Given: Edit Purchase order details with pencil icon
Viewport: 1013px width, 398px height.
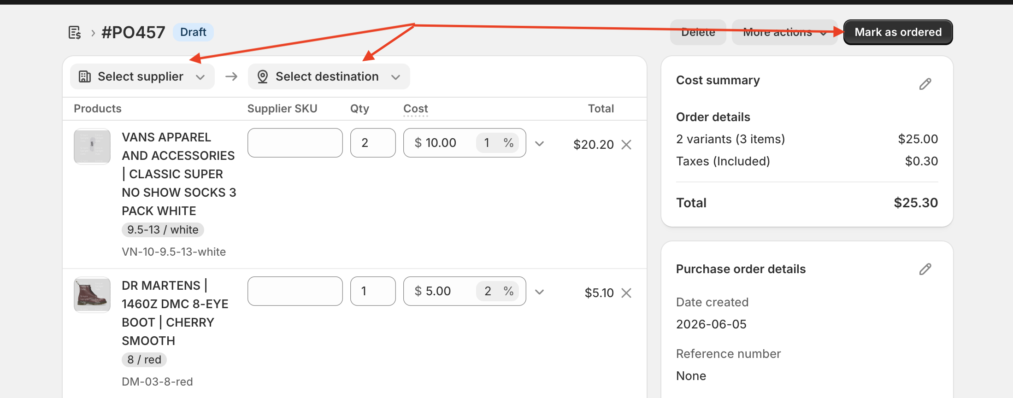Looking at the screenshot, I should [x=925, y=269].
